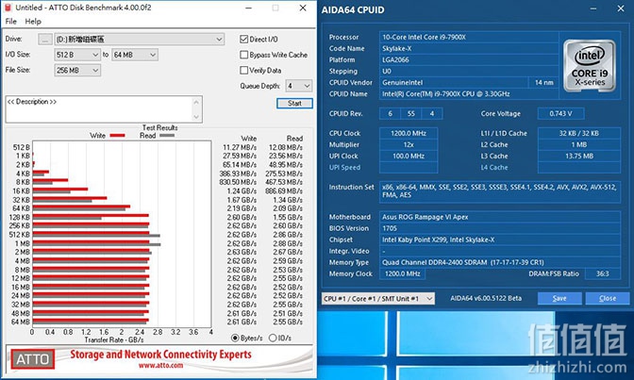Close the ATTO Disk Benchmark window
This screenshot has height=380, width=634.
point(303,8)
